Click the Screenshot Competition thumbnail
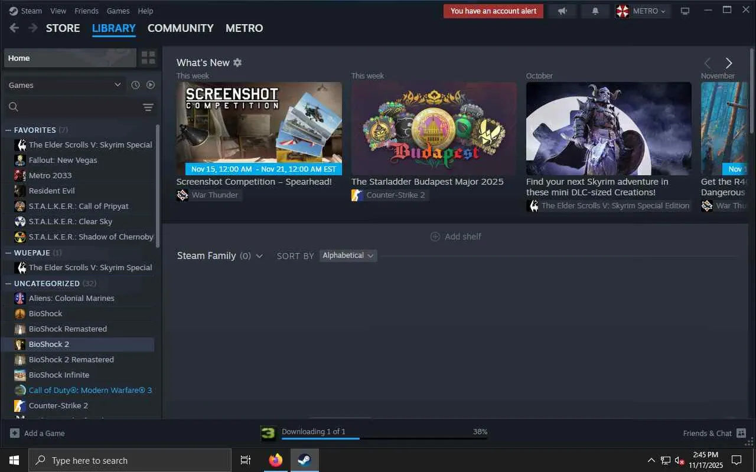 click(x=259, y=129)
